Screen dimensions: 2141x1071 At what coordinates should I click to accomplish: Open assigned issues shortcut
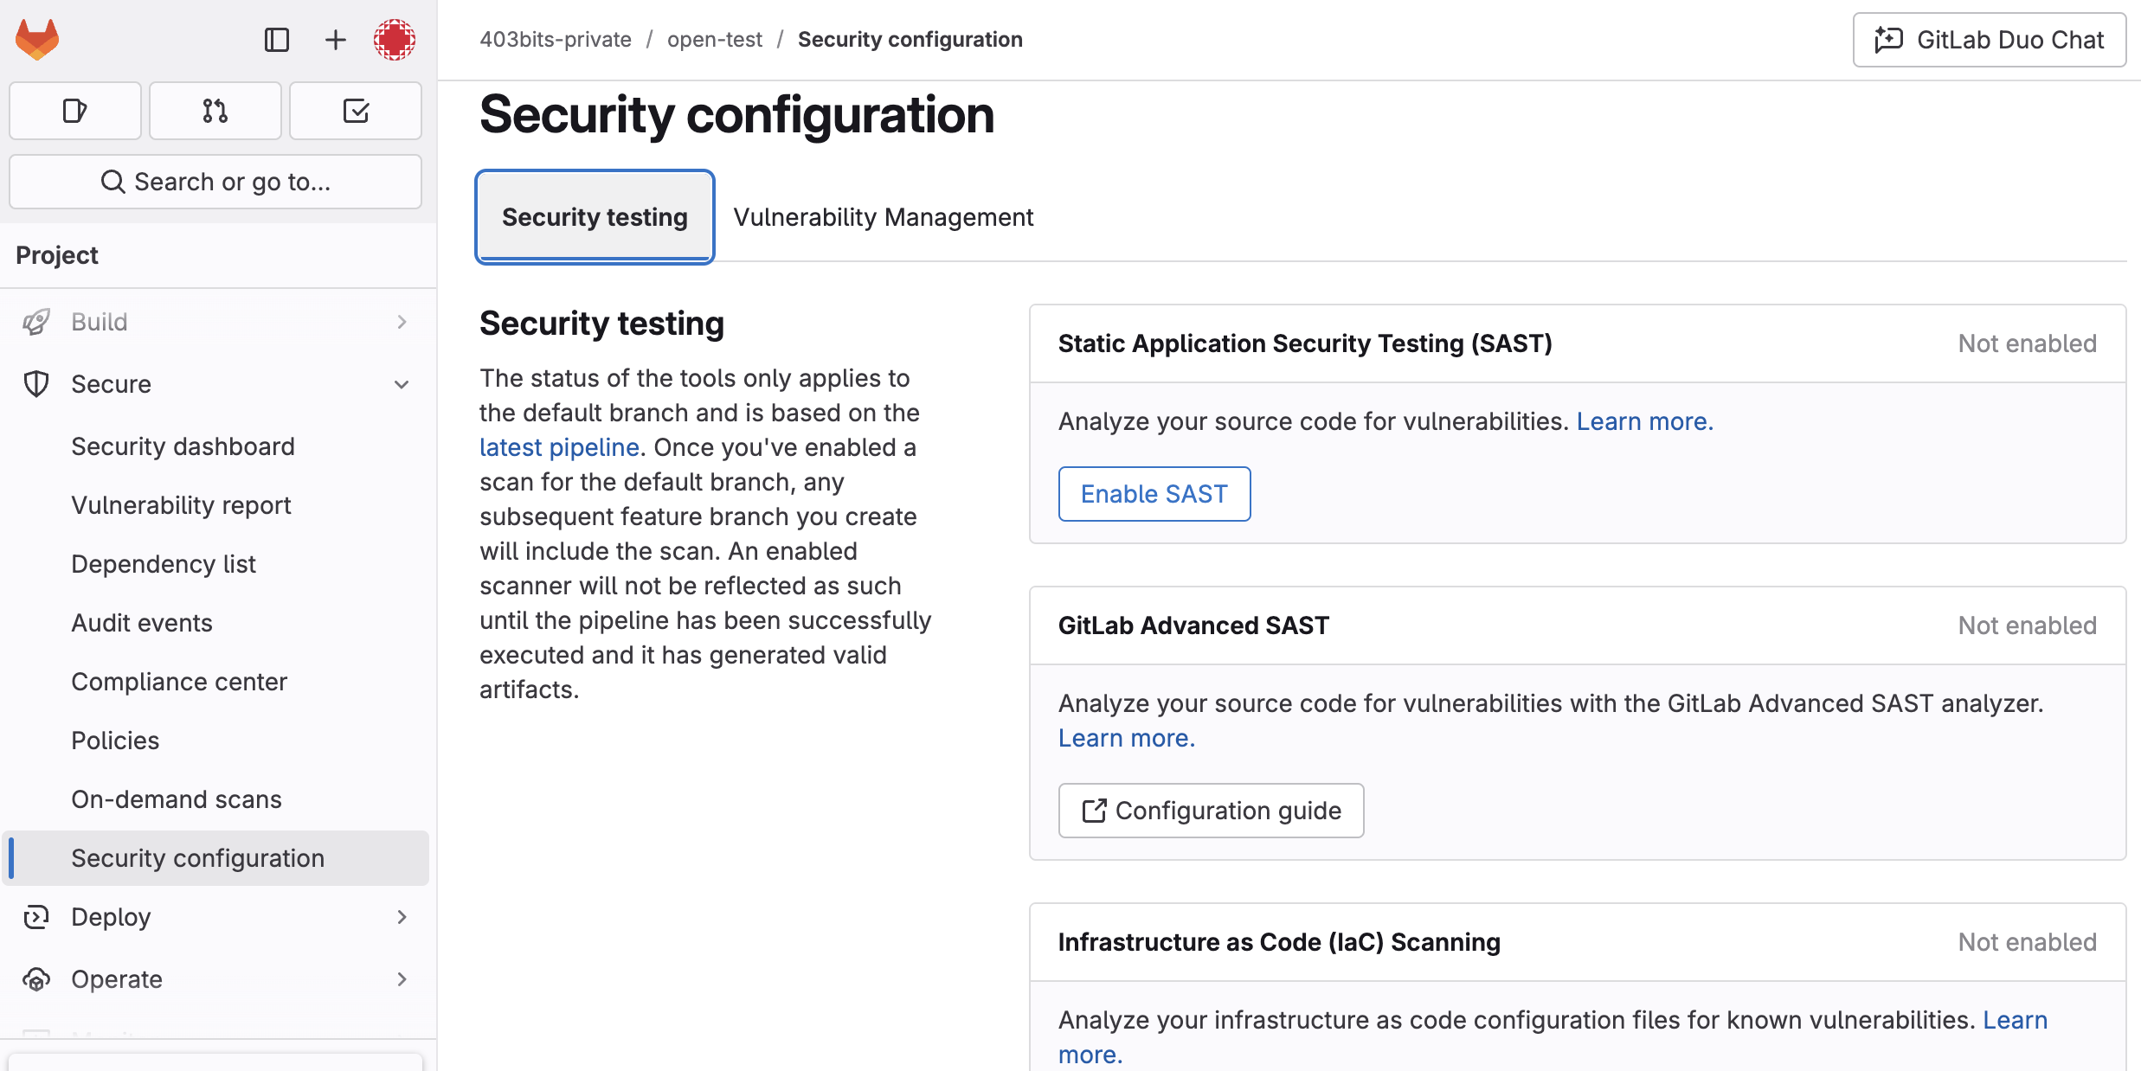tap(75, 111)
